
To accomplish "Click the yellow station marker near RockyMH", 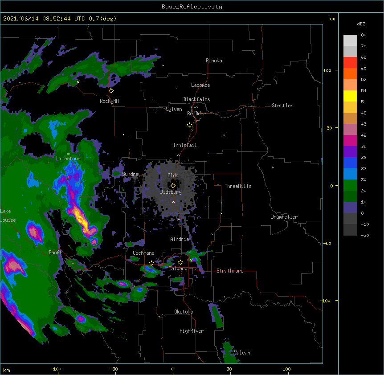I will (x=111, y=91).
